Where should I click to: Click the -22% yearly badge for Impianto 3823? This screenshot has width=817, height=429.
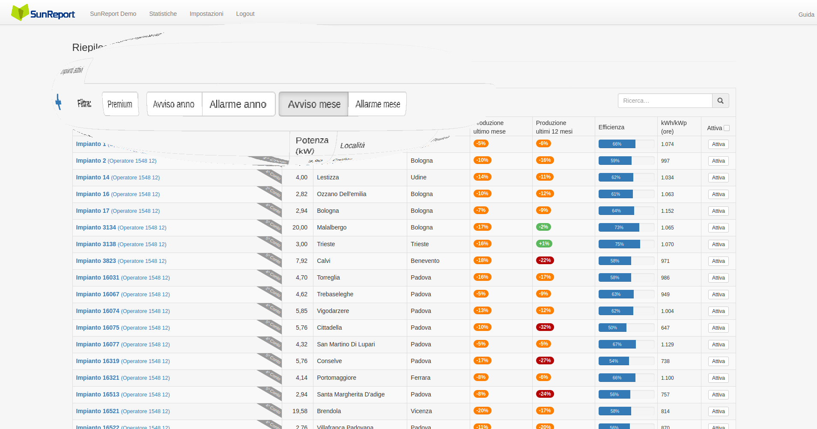point(545,260)
